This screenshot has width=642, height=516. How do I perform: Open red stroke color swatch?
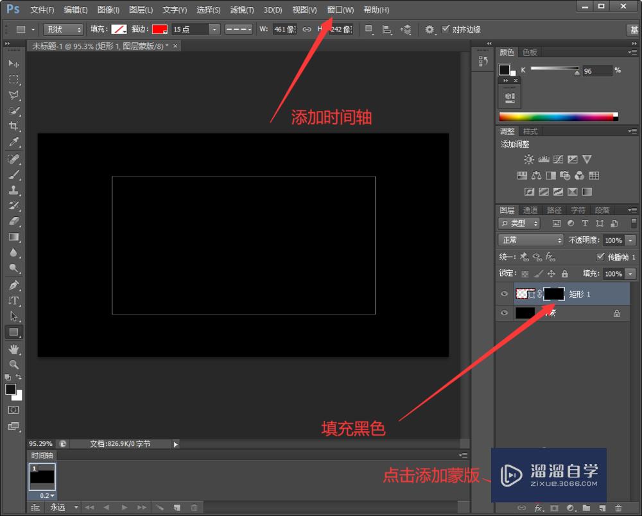point(160,30)
